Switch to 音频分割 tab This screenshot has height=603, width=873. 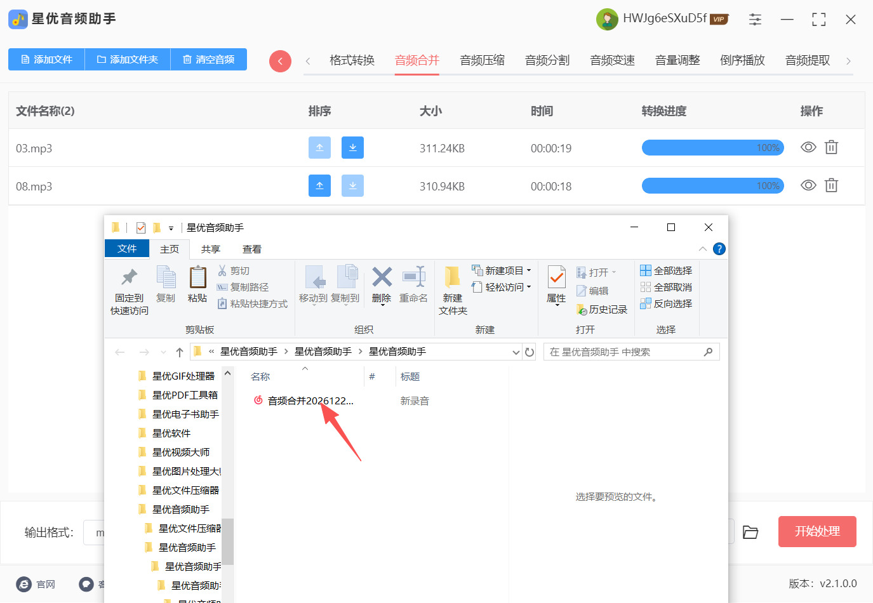[x=547, y=61]
